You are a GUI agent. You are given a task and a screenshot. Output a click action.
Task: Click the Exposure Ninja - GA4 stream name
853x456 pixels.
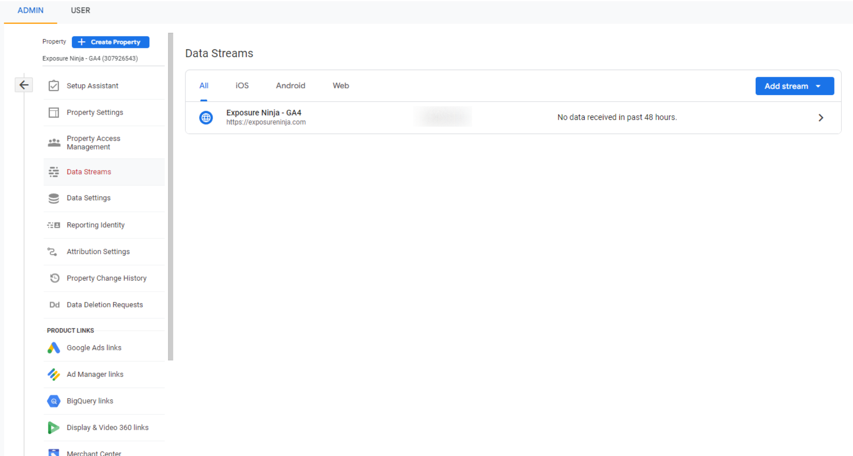(x=263, y=113)
